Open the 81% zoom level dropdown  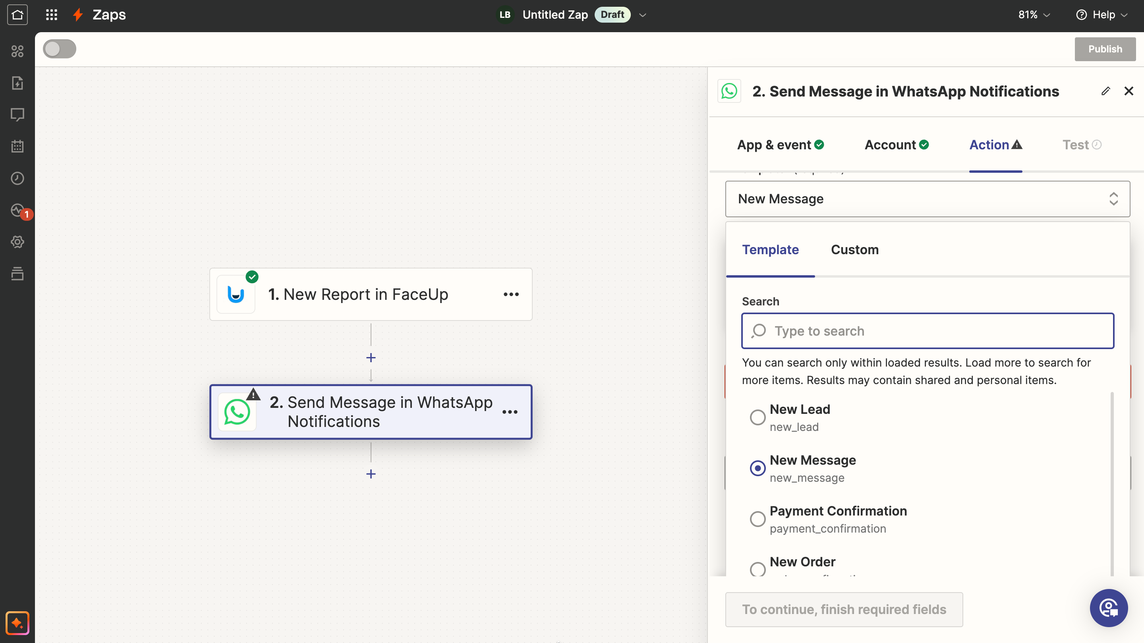(1034, 15)
